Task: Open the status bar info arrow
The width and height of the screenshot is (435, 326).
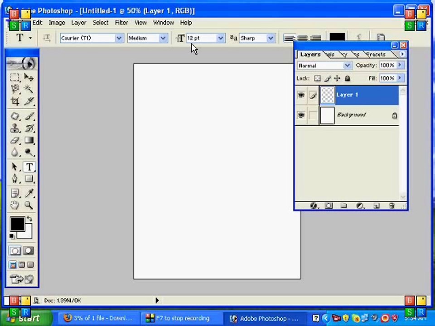Action: coord(157,300)
